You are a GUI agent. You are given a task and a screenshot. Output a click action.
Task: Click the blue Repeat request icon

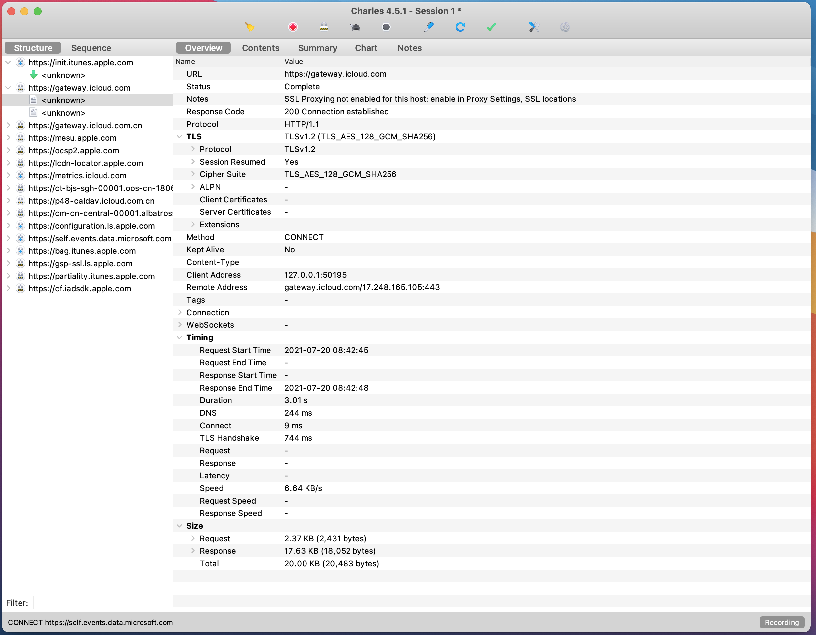[x=460, y=27]
